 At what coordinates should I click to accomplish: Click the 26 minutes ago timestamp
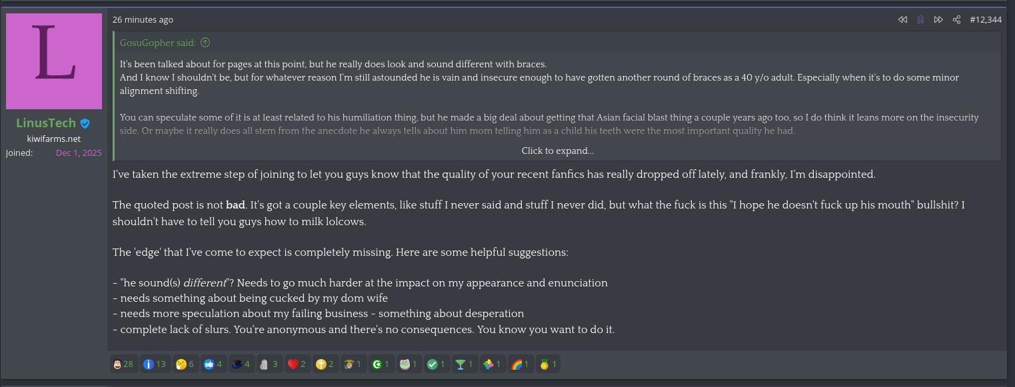pos(143,20)
